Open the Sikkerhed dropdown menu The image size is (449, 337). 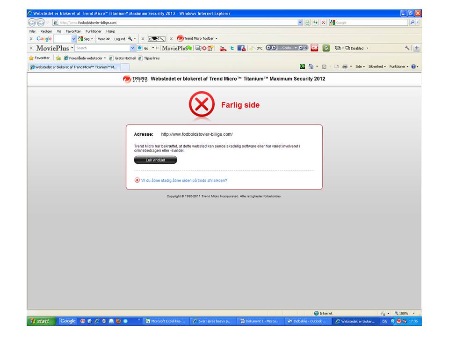point(377,66)
